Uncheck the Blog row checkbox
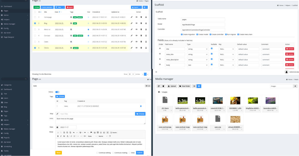This screenshot has height=156, width=299. point(35,23)
